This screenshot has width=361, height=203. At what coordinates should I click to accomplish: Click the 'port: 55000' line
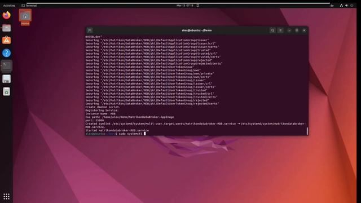click(x=94, y=120)
